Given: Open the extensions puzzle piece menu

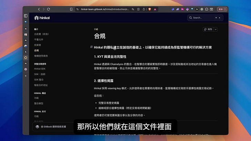Looking at the screenshot, I should tap(207, 9).
